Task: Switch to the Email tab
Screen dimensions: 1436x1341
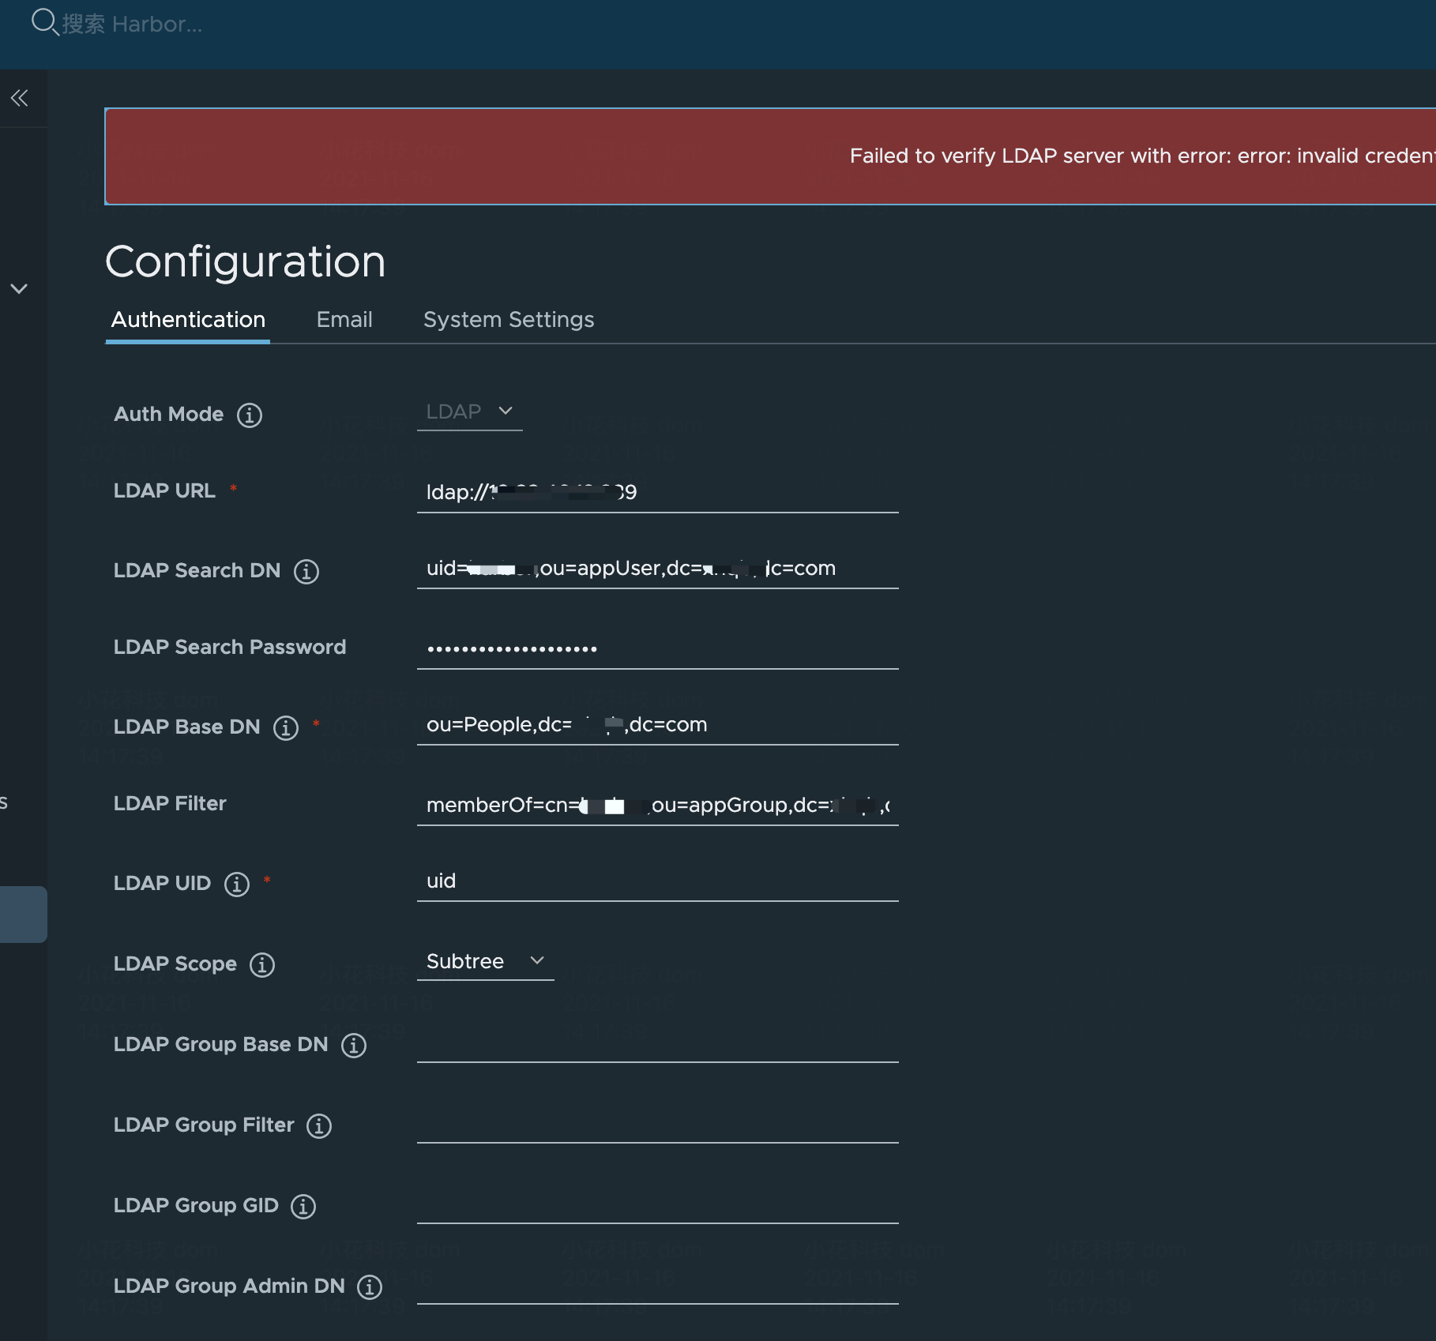Action: click(x=344, y=319)
